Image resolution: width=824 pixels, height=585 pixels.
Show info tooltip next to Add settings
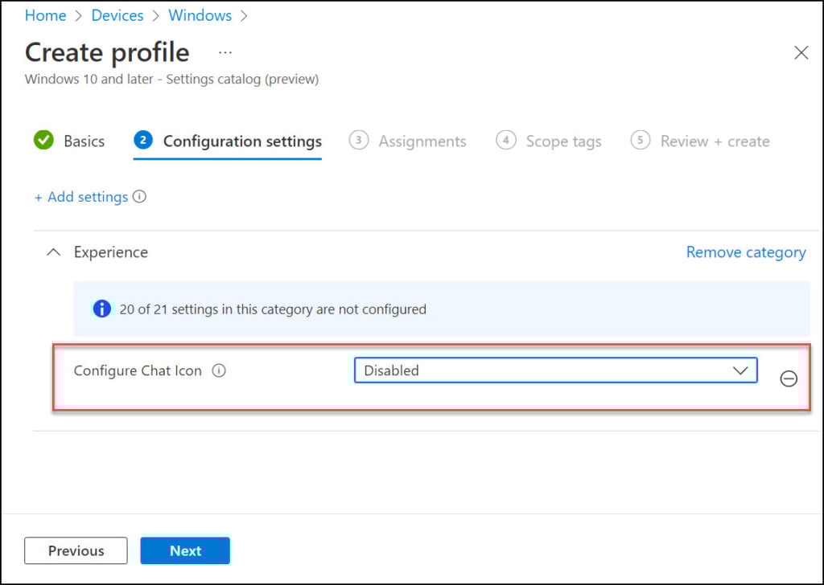(139, 196)
